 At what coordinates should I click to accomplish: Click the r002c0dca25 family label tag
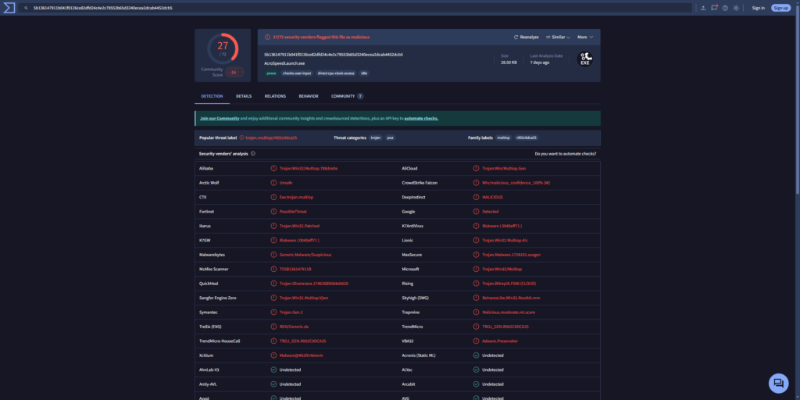pyautogui.click(x=527, y=137)
